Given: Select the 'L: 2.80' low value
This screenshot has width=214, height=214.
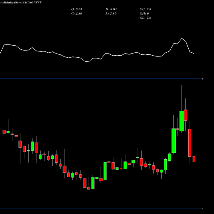Looking at the screenshot, I should click(x=111, y=14).
